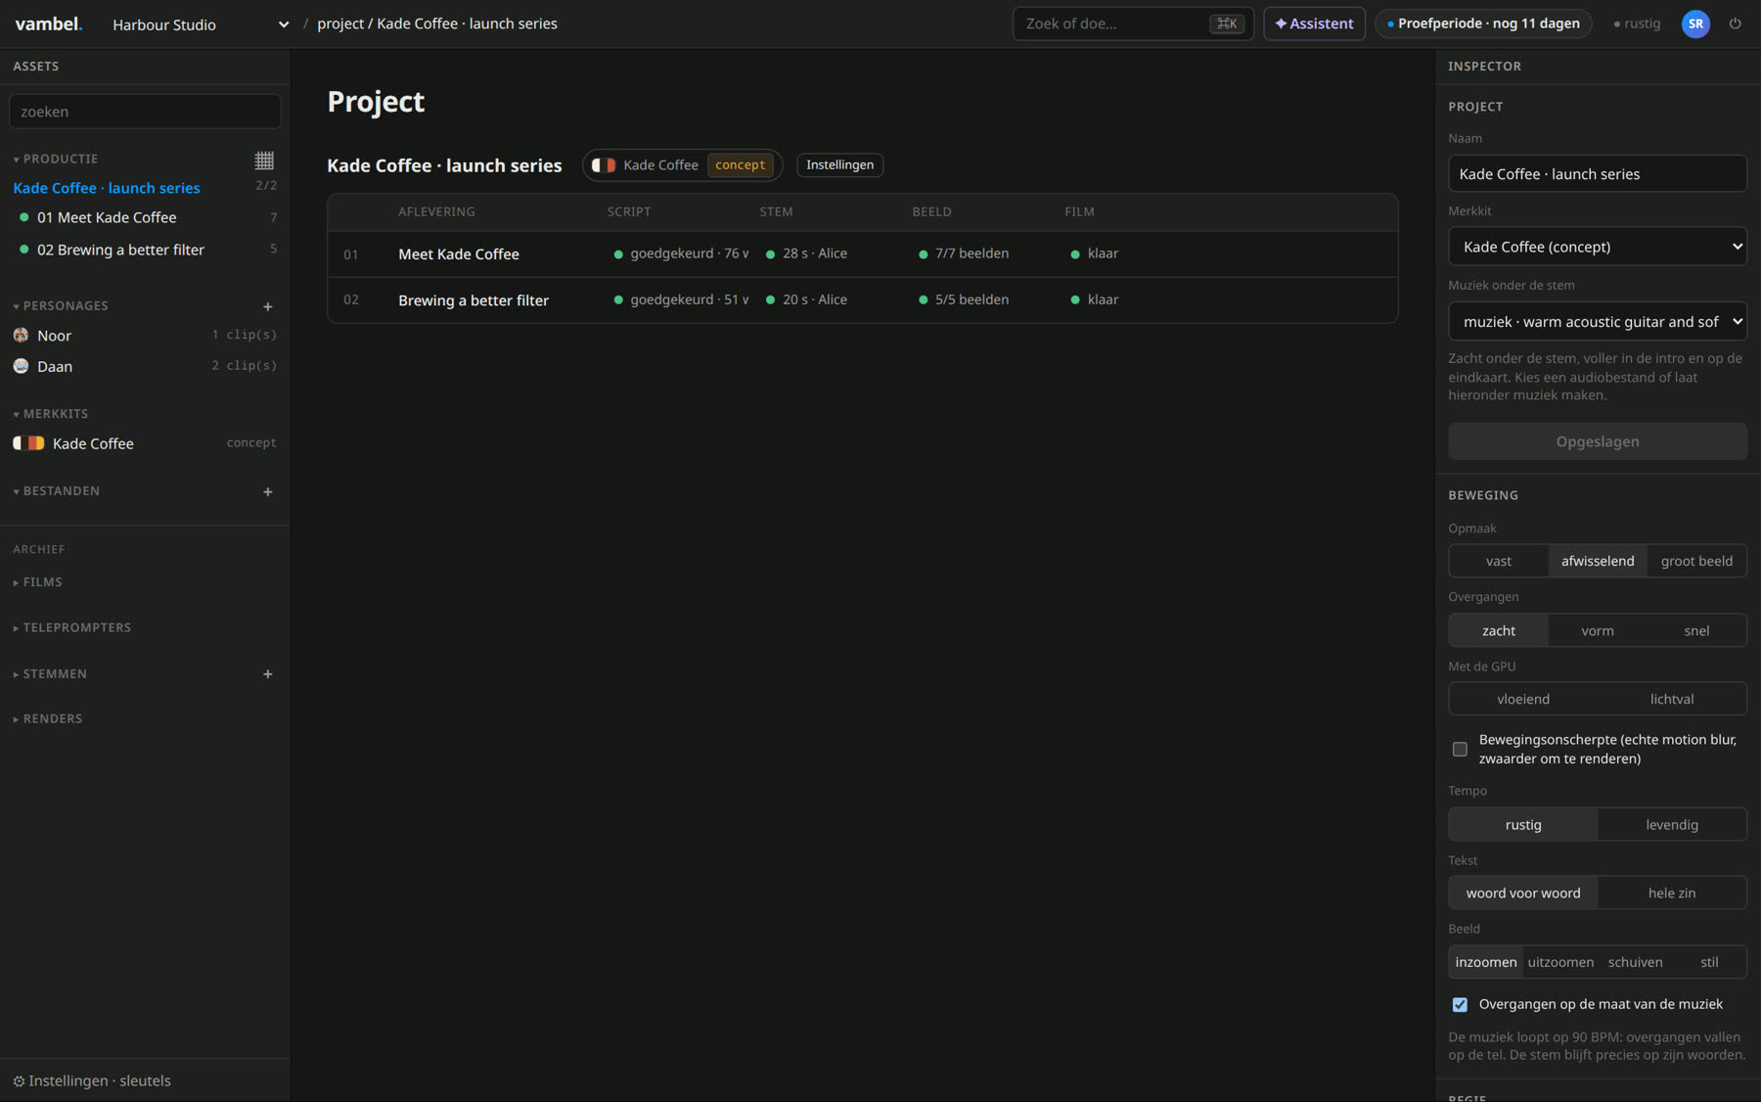Viewport: 1761px width, 1102px height.
Task: Open the Merkkit dropdown
Action: pyautogui.click(x=1598, y=247)
